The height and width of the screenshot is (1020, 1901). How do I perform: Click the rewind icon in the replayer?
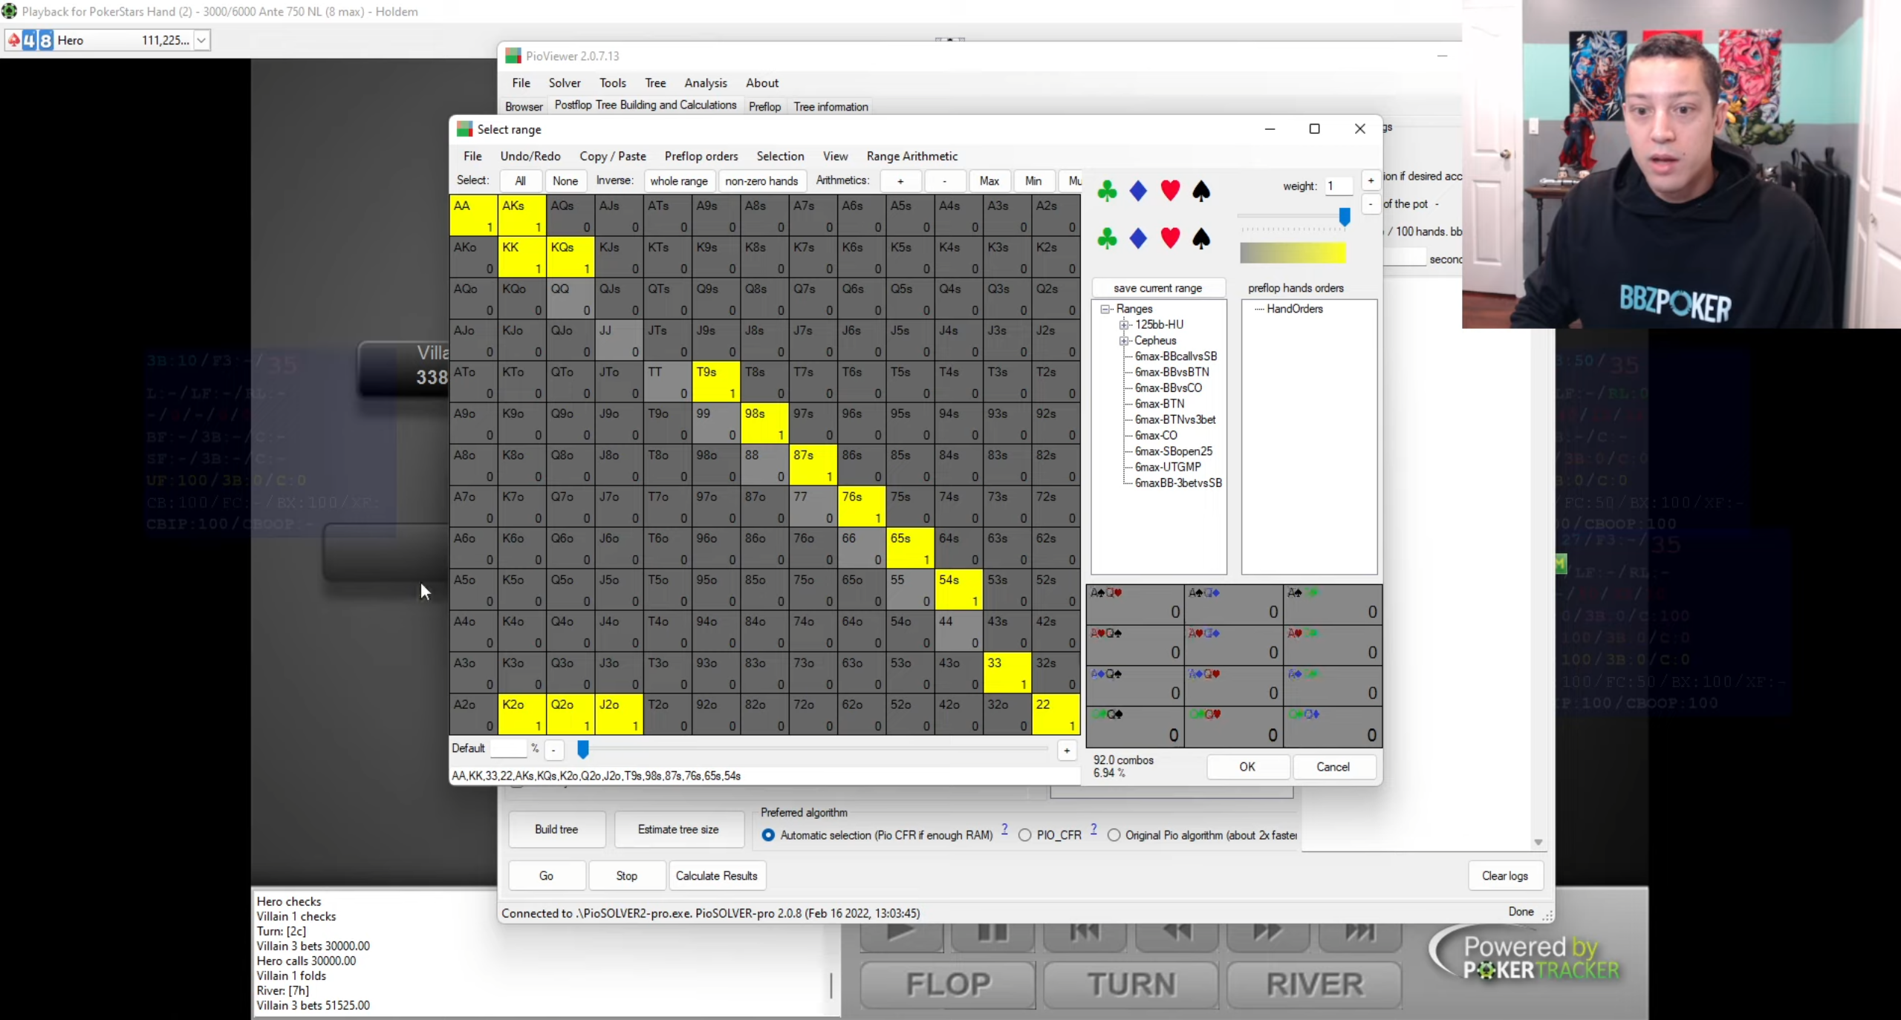pyautogui.click(x=1177, y=935)
